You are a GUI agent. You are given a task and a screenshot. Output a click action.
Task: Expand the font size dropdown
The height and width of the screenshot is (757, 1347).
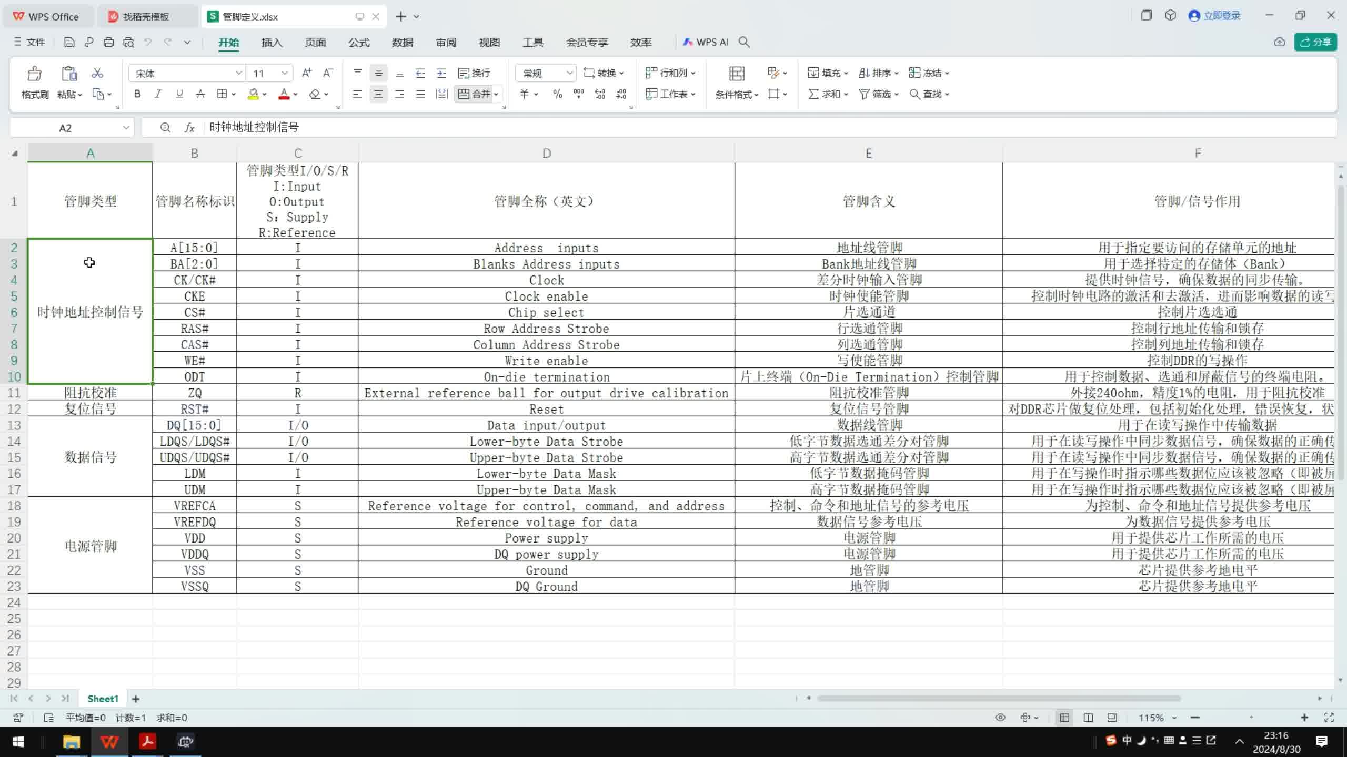(x=285, y=73)
